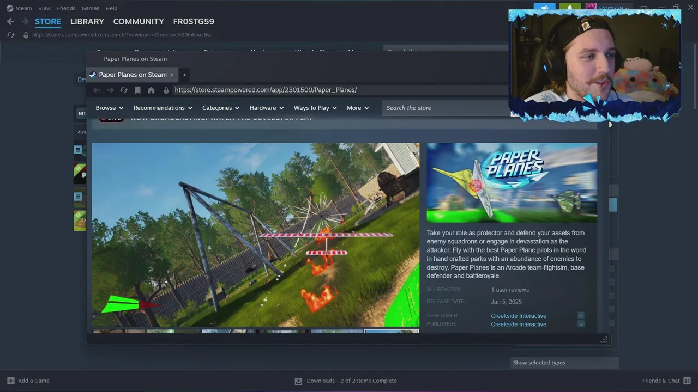Bookmark the Paper Planes page
Viewport: 698px width, 392px height.
[x=137, y=90]
